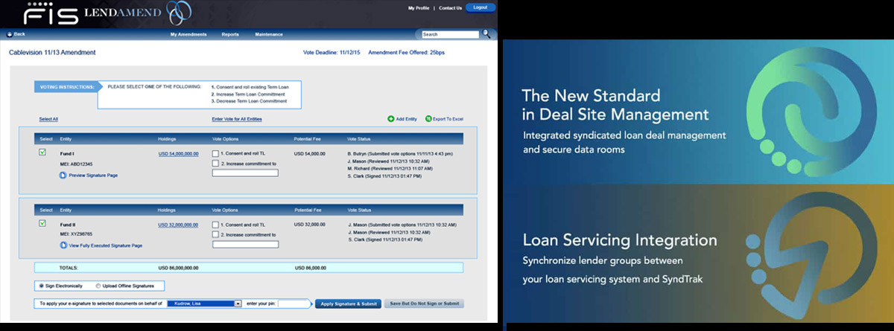This screenshot has width=894, height=331.
Task: Click the Fund II potential fee USD 32,000.00
Action: [x=311, y=224]
